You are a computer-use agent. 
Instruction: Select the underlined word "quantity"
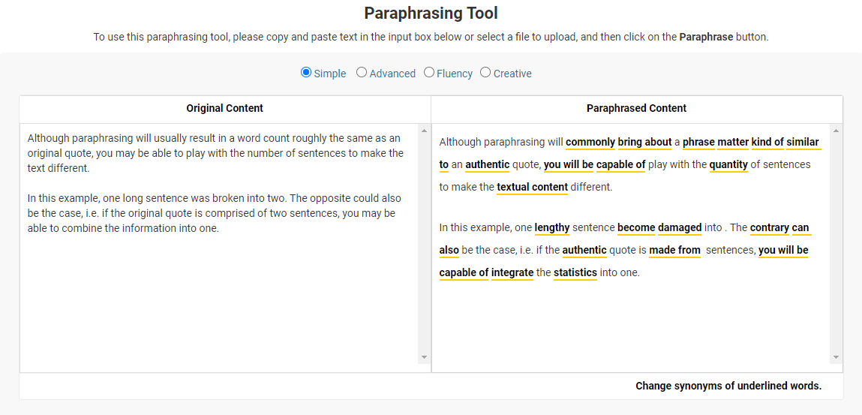(728, 165)
